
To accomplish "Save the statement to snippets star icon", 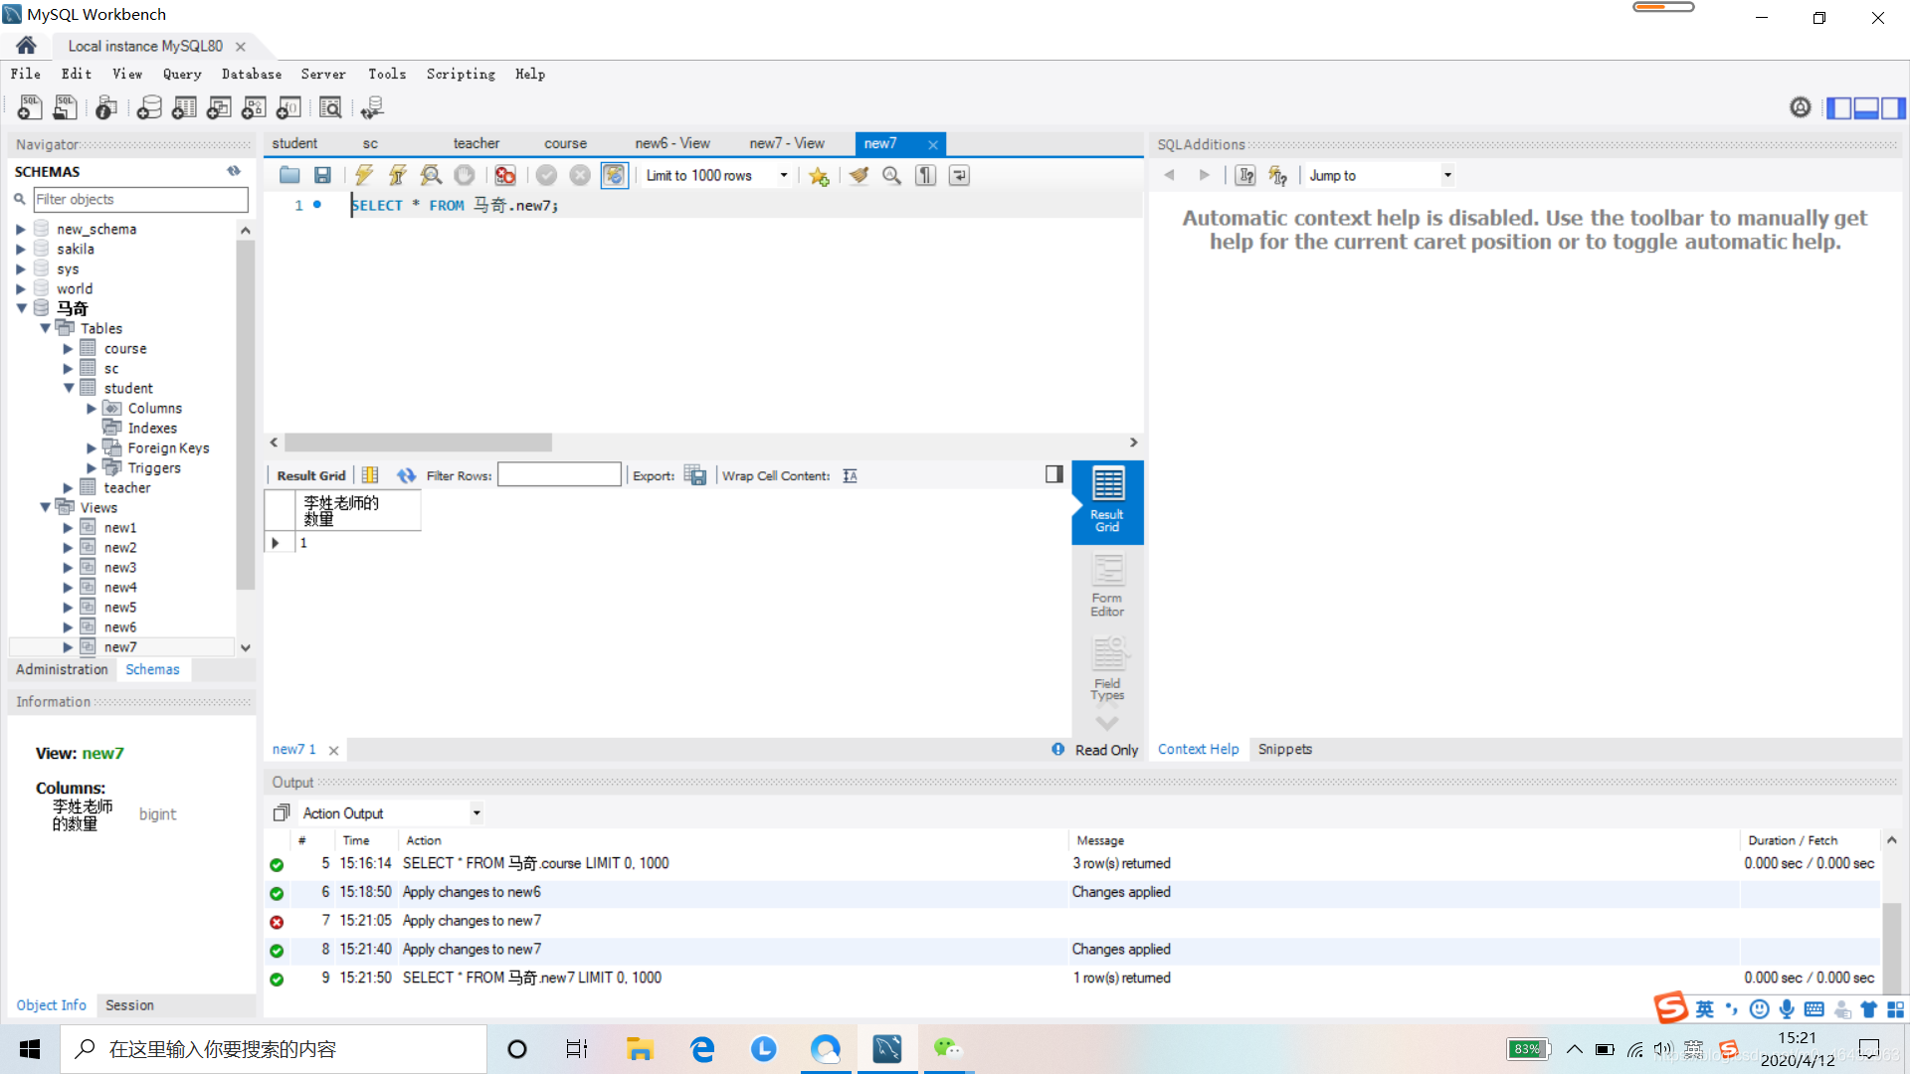I will 819,175.
